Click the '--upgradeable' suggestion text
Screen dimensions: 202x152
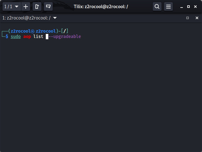65,37
